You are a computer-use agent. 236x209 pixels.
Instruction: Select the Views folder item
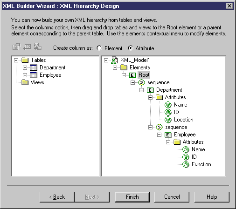coord(33,82)
